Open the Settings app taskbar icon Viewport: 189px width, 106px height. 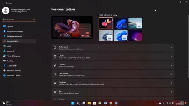click(116, 103)
